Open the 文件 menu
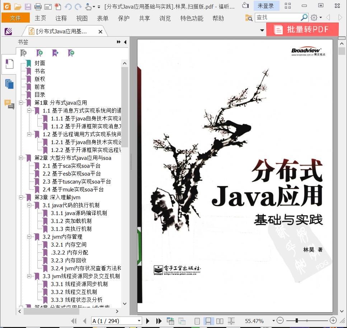Image resolution: width=347 pixels, height=328 pixels. 15,18
